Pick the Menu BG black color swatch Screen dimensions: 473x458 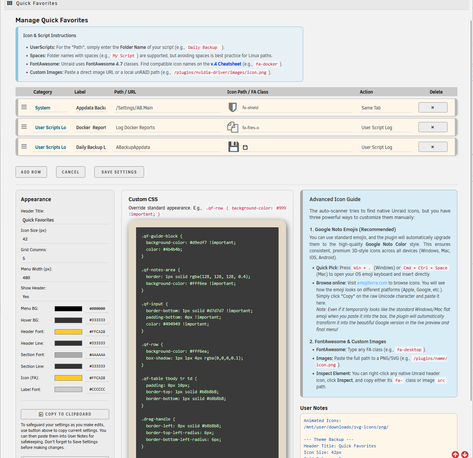tap(68, 309)
